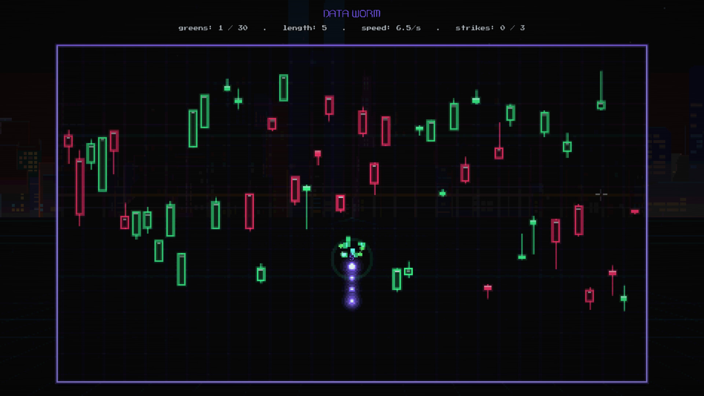Click the DATA WORM title text
This screenshot has height=396, width=704.
pos(352,14)
